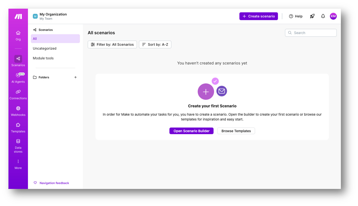Select Module tools list item
Screen dimensions: 358x206
coord(43,58)
